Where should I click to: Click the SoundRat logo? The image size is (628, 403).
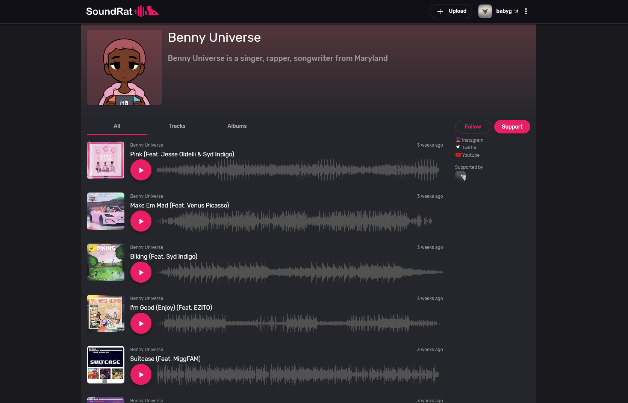pyautogui.click(x=122, y=11)
